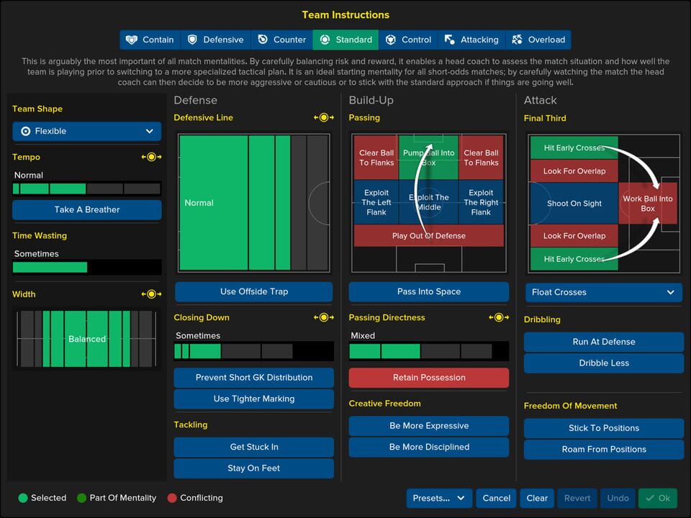Select the Control mentality shield icon
This screenshot has height=518, width=691.
(390, 40)
